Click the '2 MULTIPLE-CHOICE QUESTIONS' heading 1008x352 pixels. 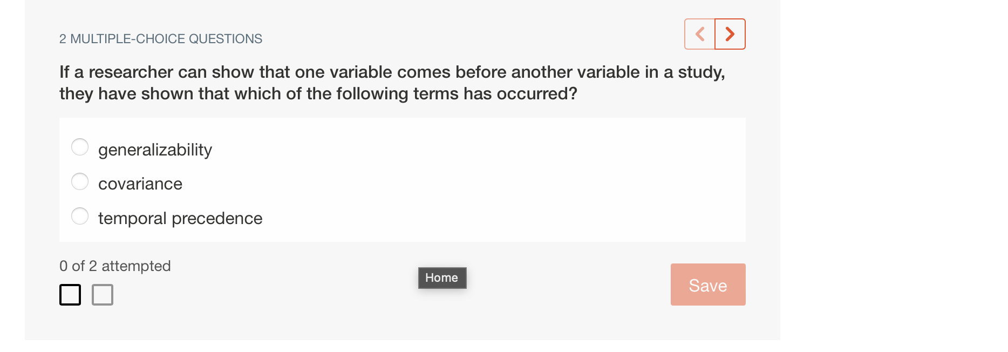coord(160,38)
